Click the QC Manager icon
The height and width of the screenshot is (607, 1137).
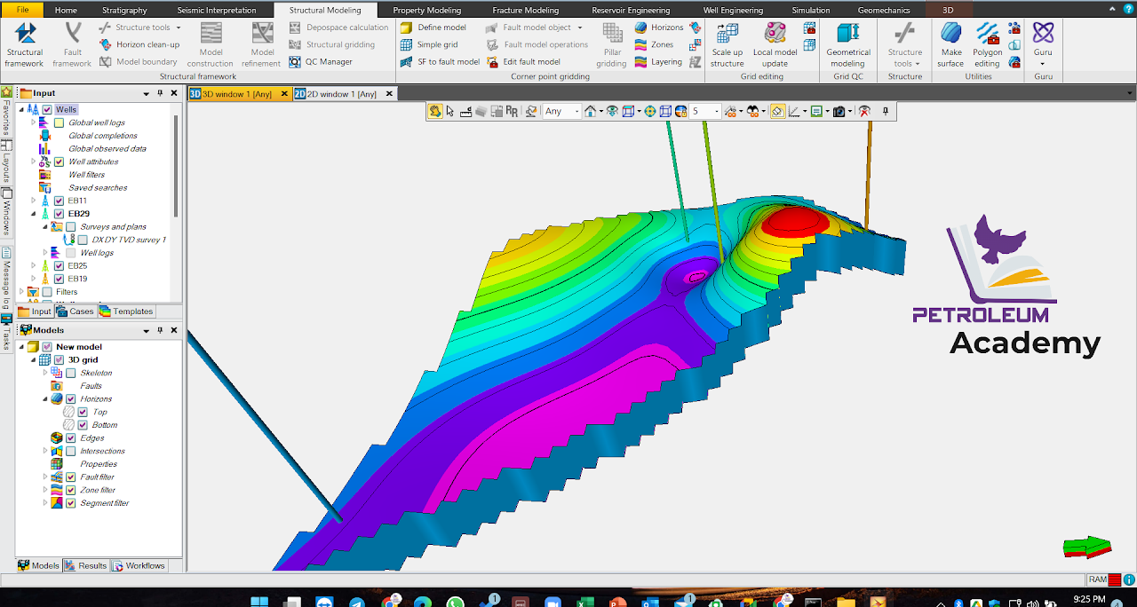(x=296, y=62)
